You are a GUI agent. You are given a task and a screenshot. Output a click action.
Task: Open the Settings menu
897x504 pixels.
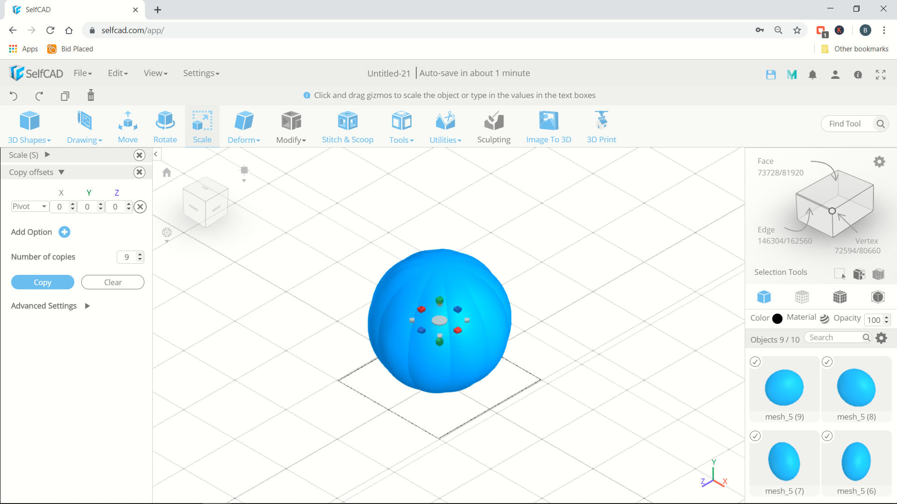(x=201, y=73)
